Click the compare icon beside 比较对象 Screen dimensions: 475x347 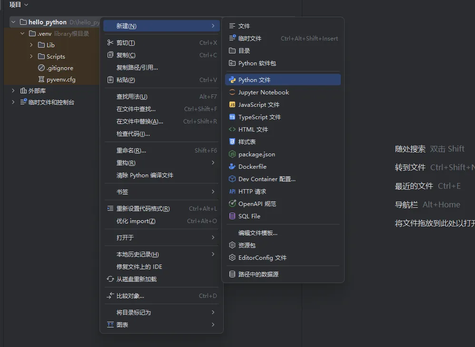click(110, 296)
